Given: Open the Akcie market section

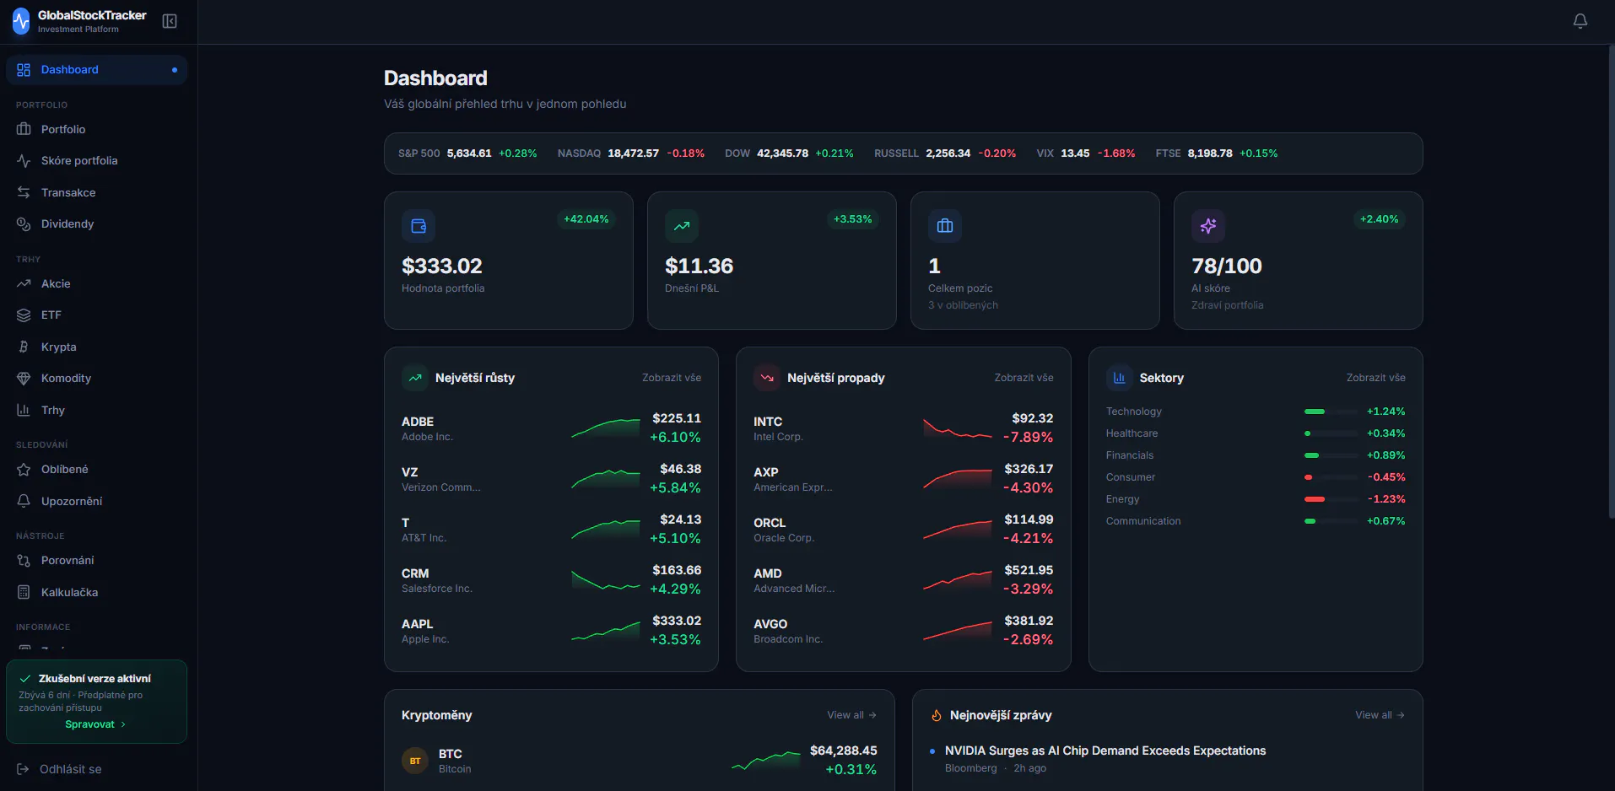Looking at the screenshot, I should [96, 283].
